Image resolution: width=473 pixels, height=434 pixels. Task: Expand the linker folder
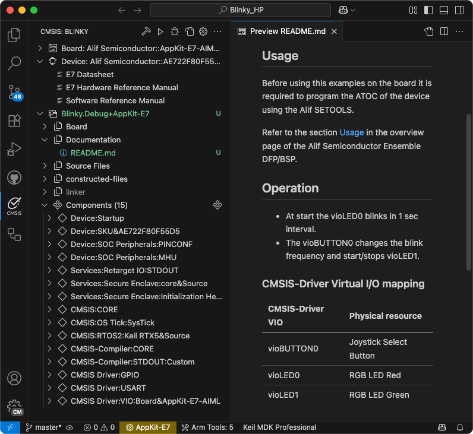[x=45, y=192]
